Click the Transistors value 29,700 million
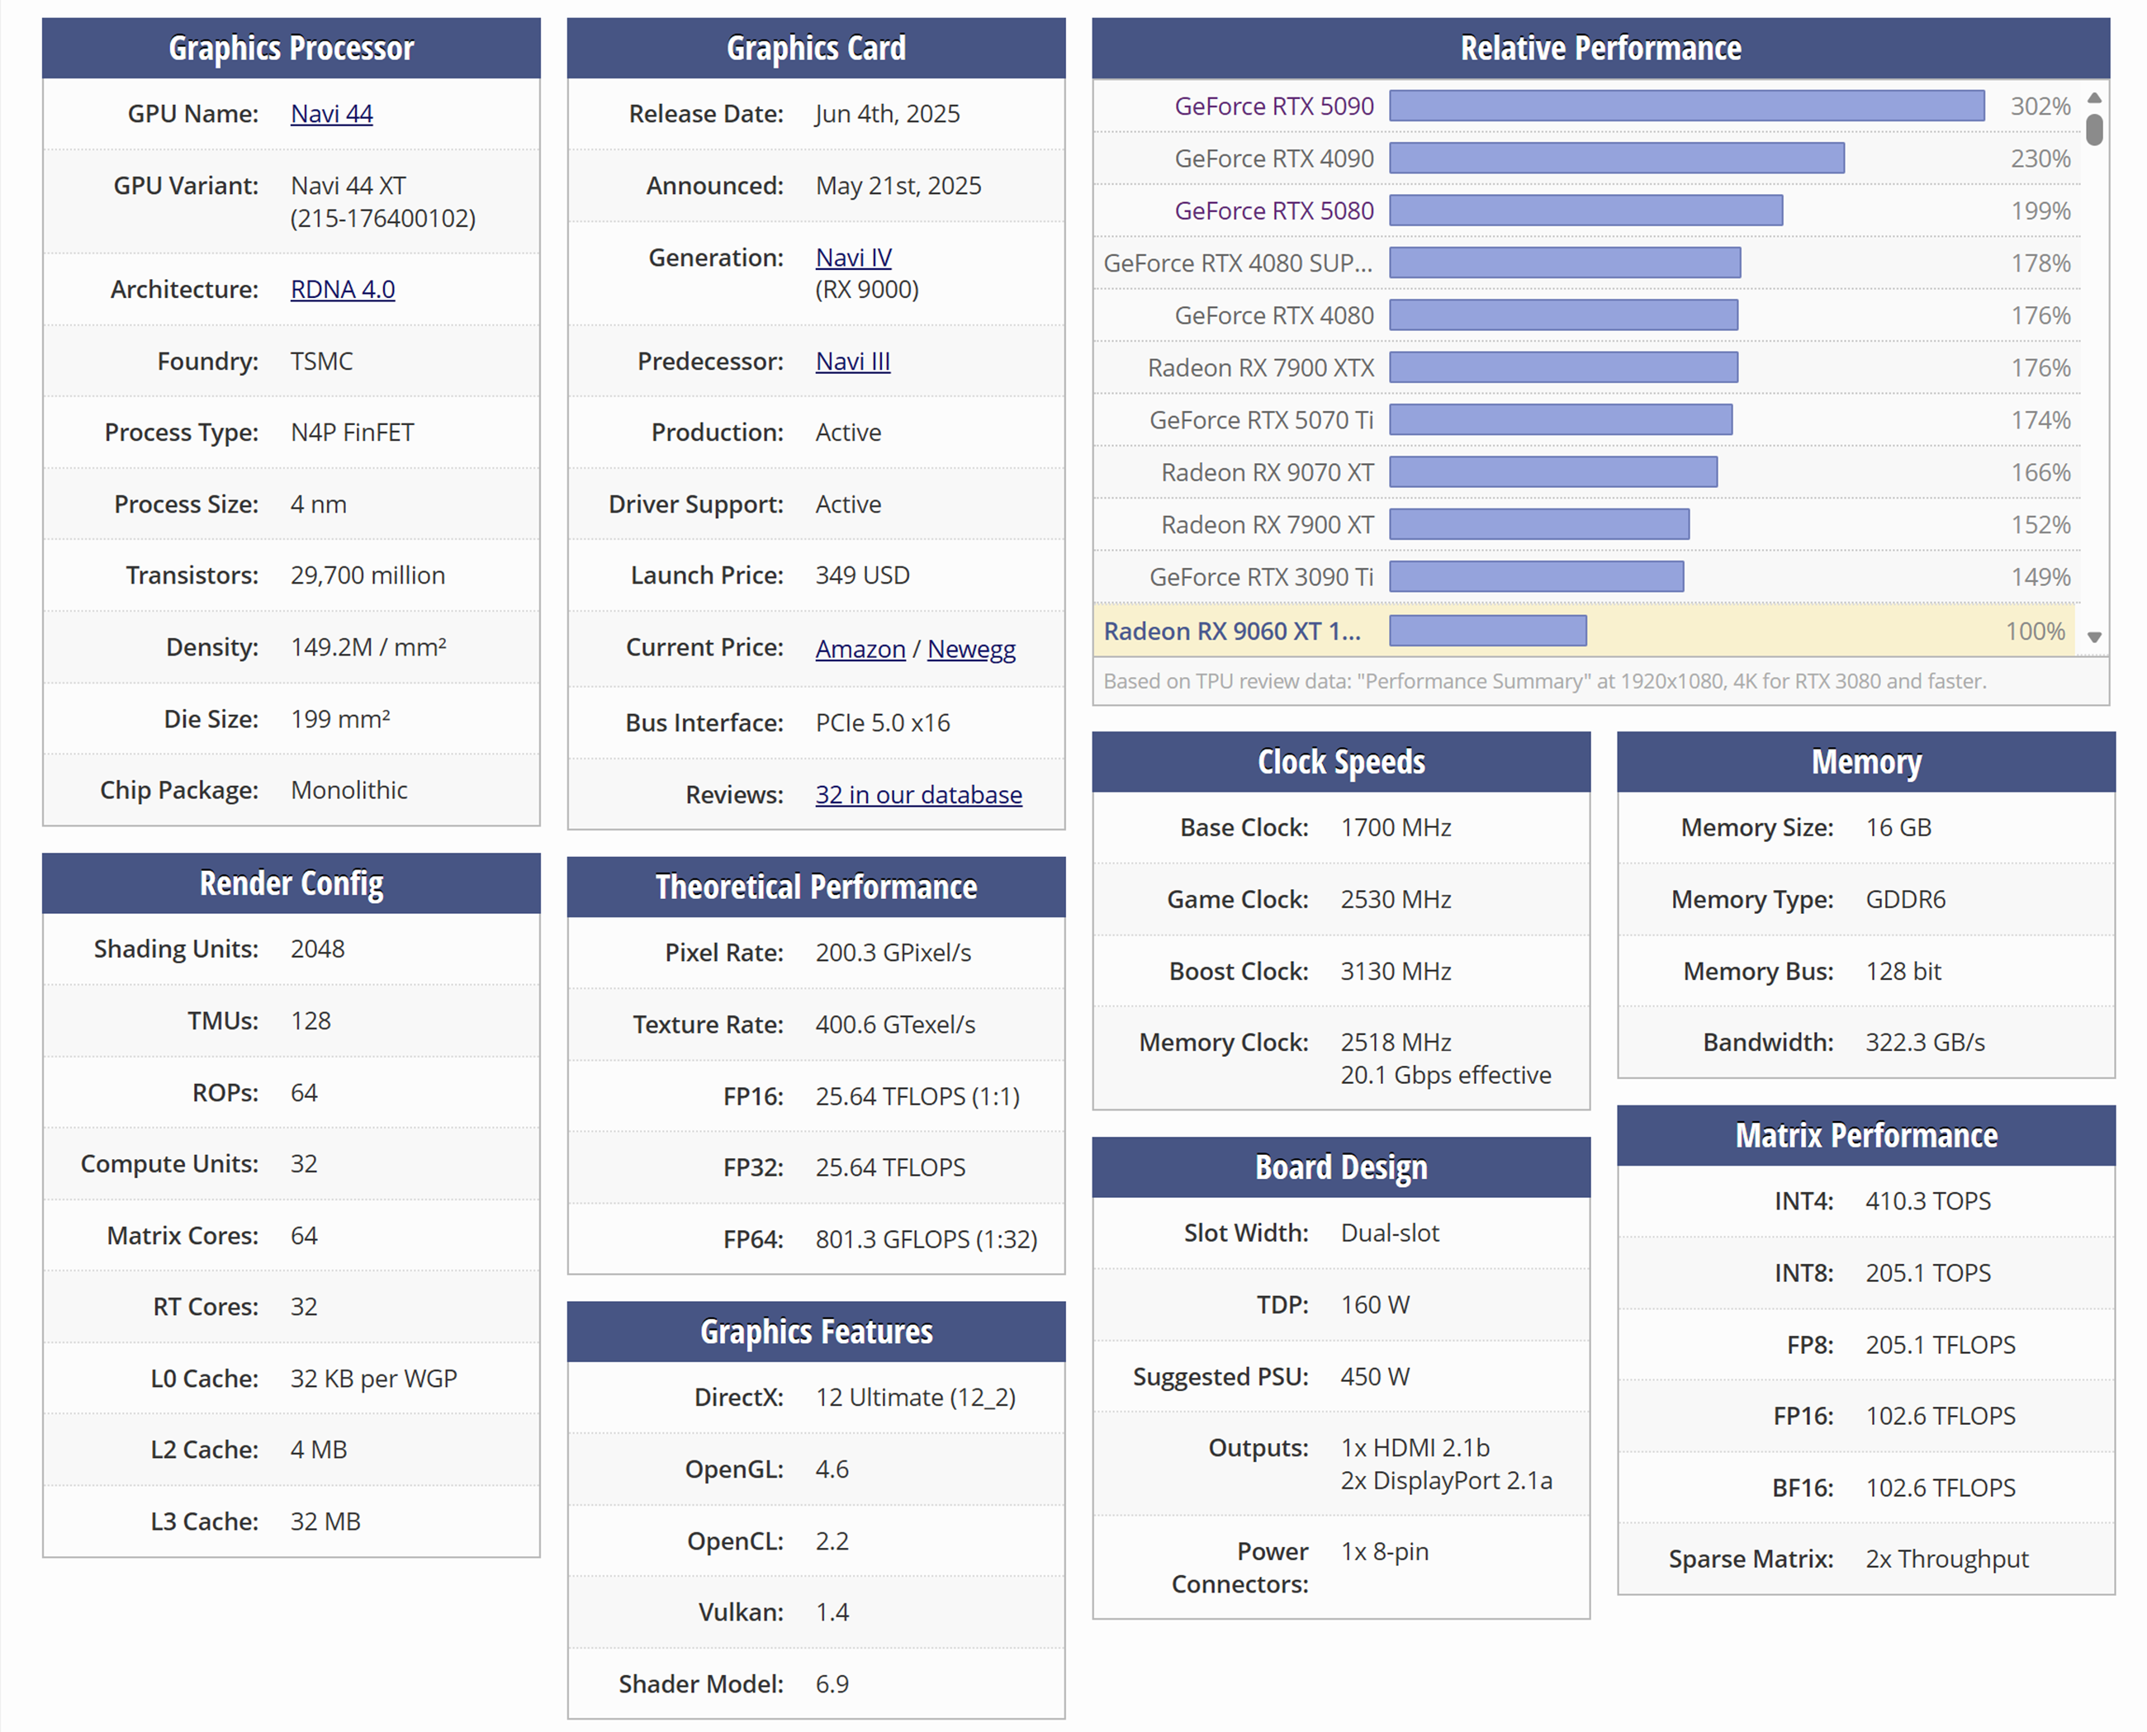This screenshot has height=1732, width=2147. (x=367, y=575)
